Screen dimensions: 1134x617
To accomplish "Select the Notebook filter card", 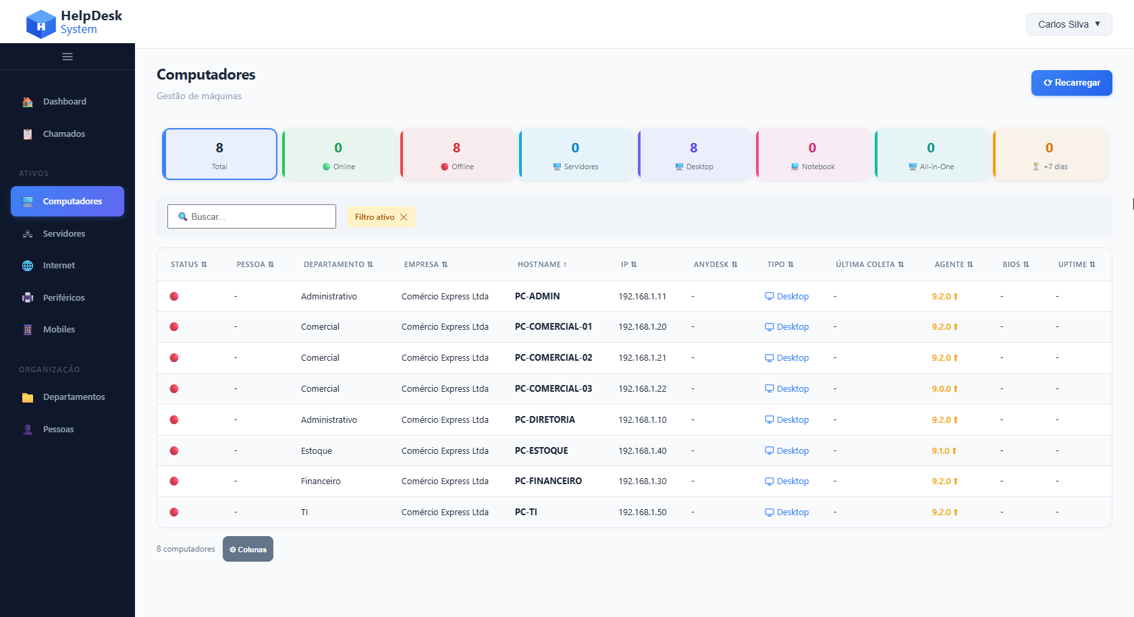I will pyautogui.click(x=813, y=154).
